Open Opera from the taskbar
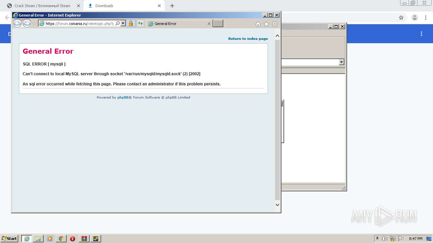The height and width of the screenshot is (243, 433). (72, 239)
